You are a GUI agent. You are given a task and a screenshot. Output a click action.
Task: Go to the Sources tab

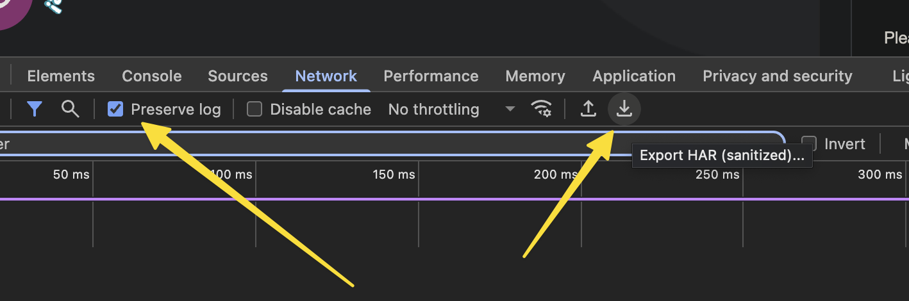pos(238,76)
